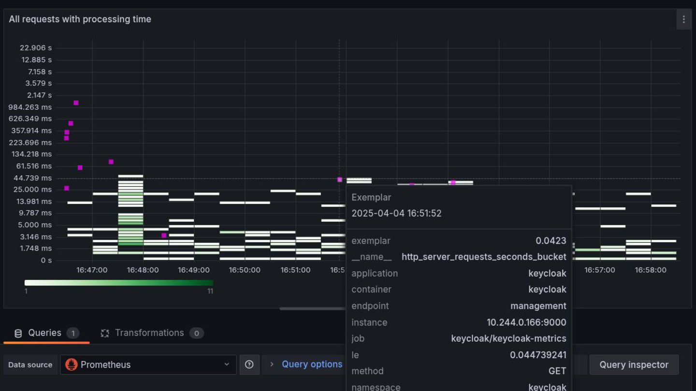The width and height of the screenshot is (696, 391).
Task: Click the Prometheus logo icon
Action: (72, 364)
